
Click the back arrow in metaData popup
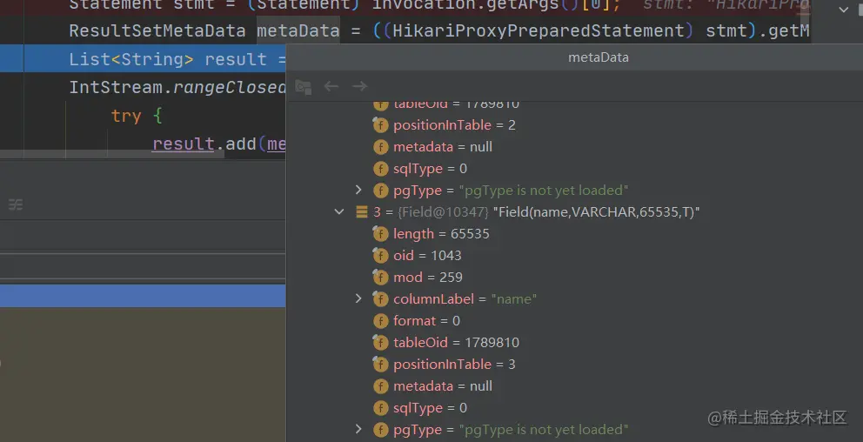(331, 86)
